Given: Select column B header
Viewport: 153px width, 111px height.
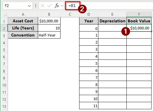Looking at the screenshot, I should [x=49, y=14].
